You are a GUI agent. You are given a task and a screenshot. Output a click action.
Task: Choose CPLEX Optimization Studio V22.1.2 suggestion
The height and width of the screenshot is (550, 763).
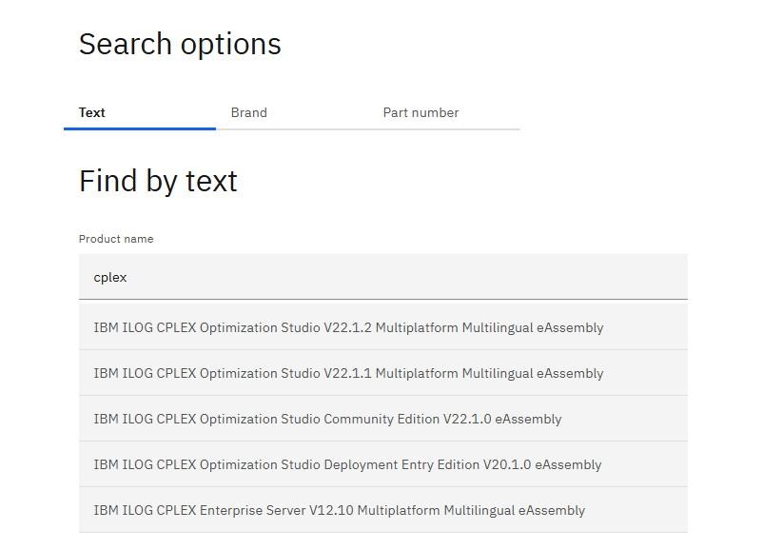click(348, 327)
